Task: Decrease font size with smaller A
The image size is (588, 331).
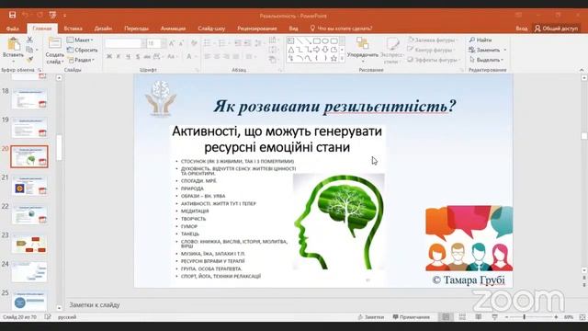Action: [x=181, y=43]
